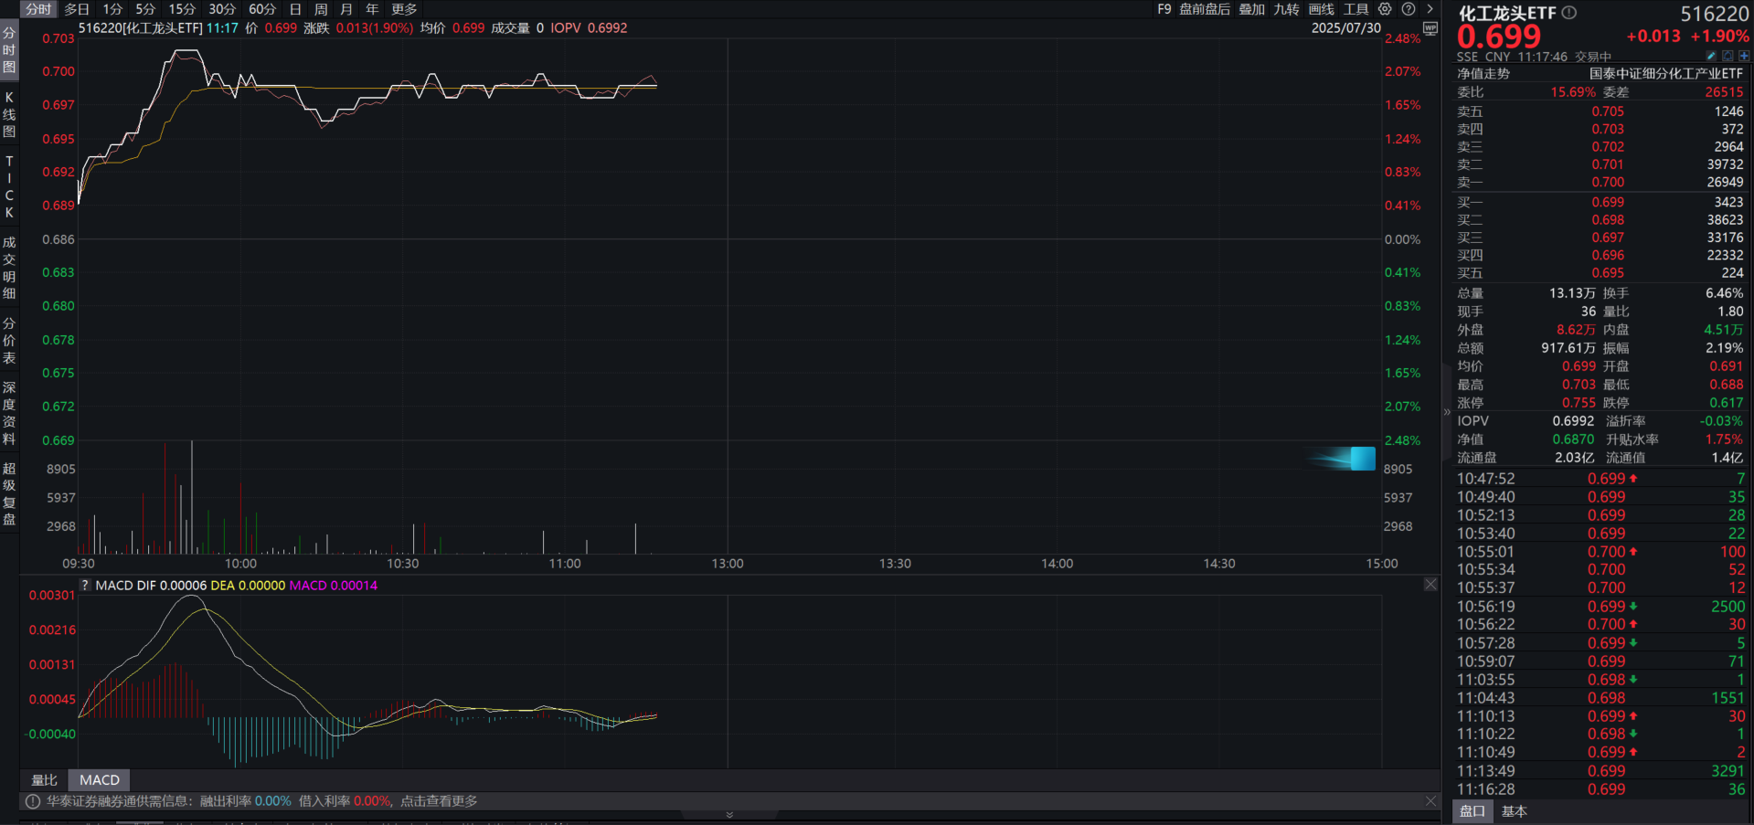Click the pencil edit icon under the quote
The width and height of the screenshot is (1754, 825).
click(1712, 57)
